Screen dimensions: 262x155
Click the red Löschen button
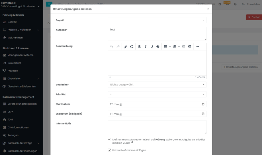point(254,17)
